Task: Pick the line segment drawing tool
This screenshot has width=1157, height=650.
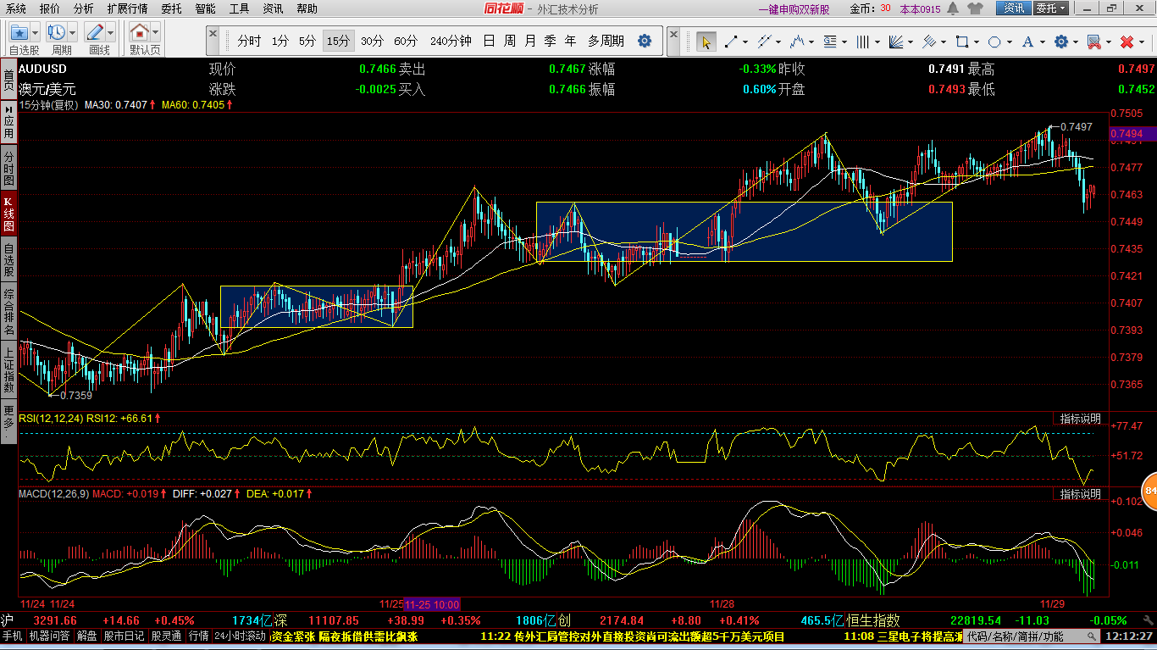Action: (730, 42)
